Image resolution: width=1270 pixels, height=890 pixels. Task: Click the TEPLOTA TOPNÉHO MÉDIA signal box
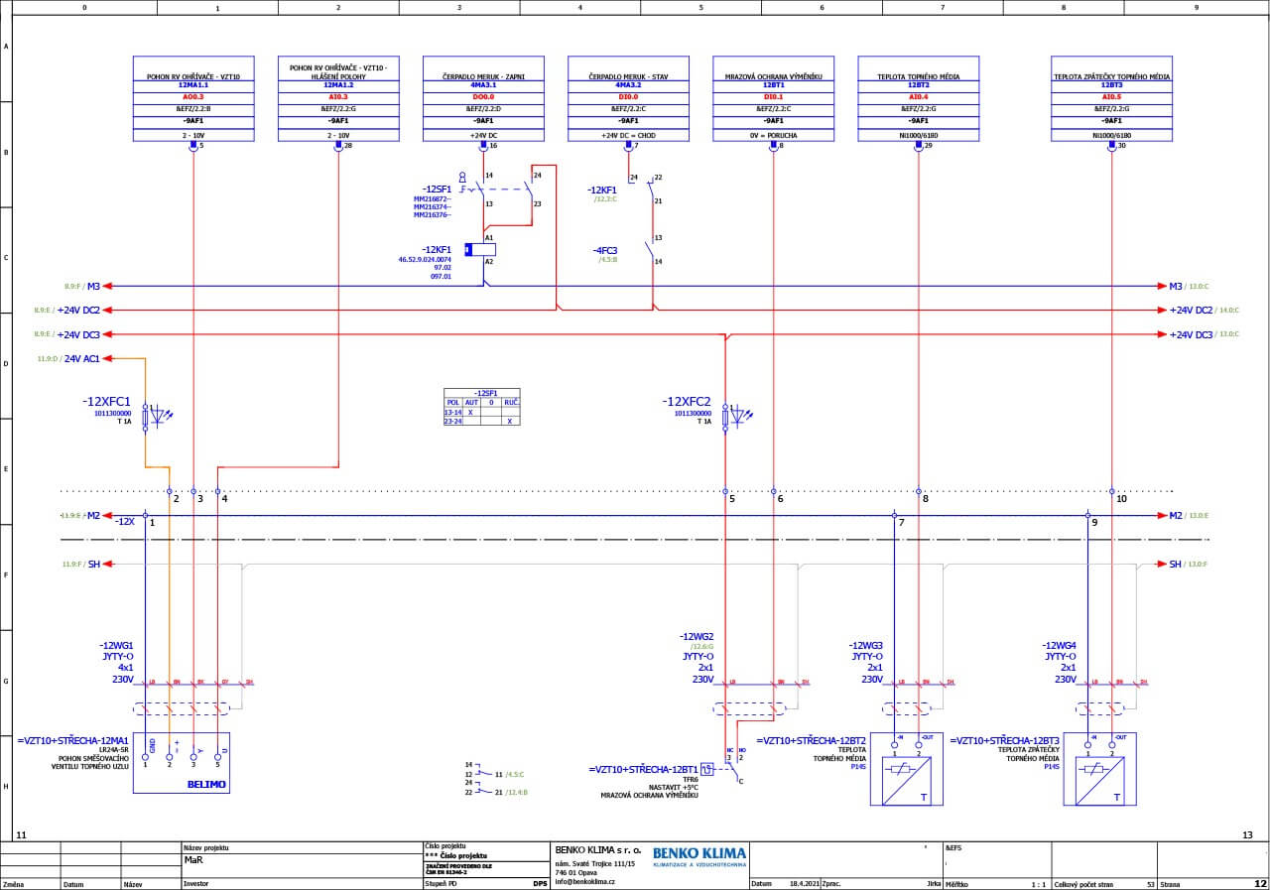[918, 99]
